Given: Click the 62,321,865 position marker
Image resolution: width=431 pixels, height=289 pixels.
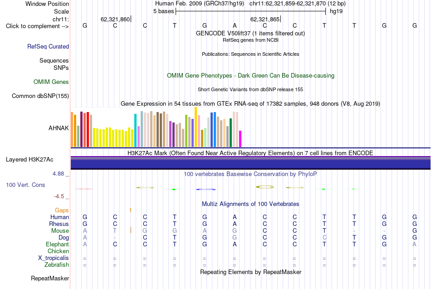Looking at the screenshot, I should (x=265, y=19).
